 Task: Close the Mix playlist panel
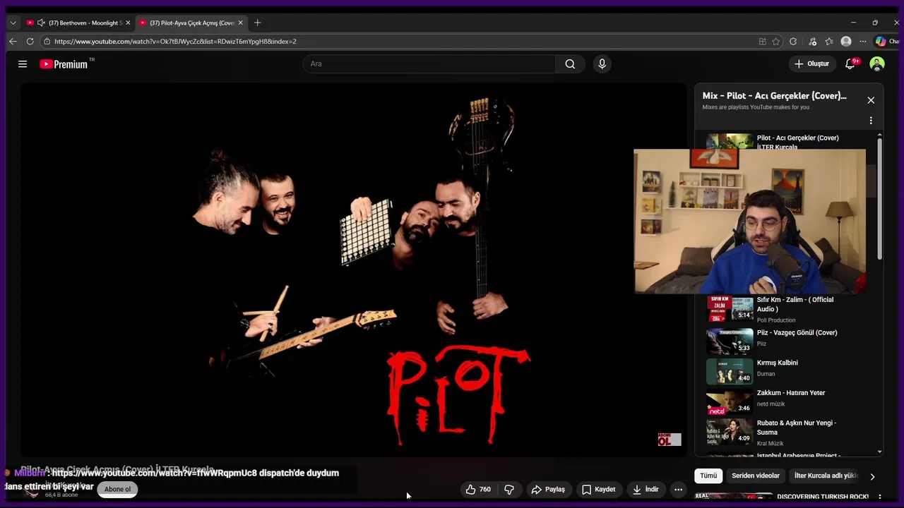pos(871,100)
